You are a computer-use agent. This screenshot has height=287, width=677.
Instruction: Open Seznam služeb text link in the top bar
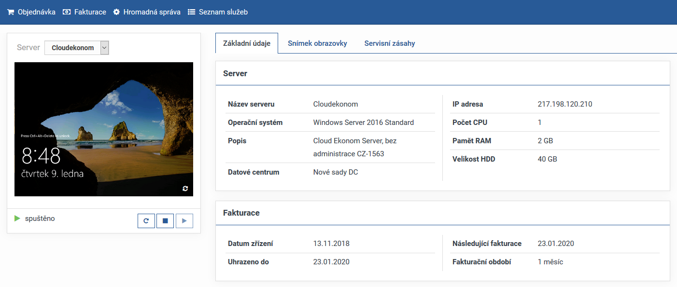tap(223, 12)
